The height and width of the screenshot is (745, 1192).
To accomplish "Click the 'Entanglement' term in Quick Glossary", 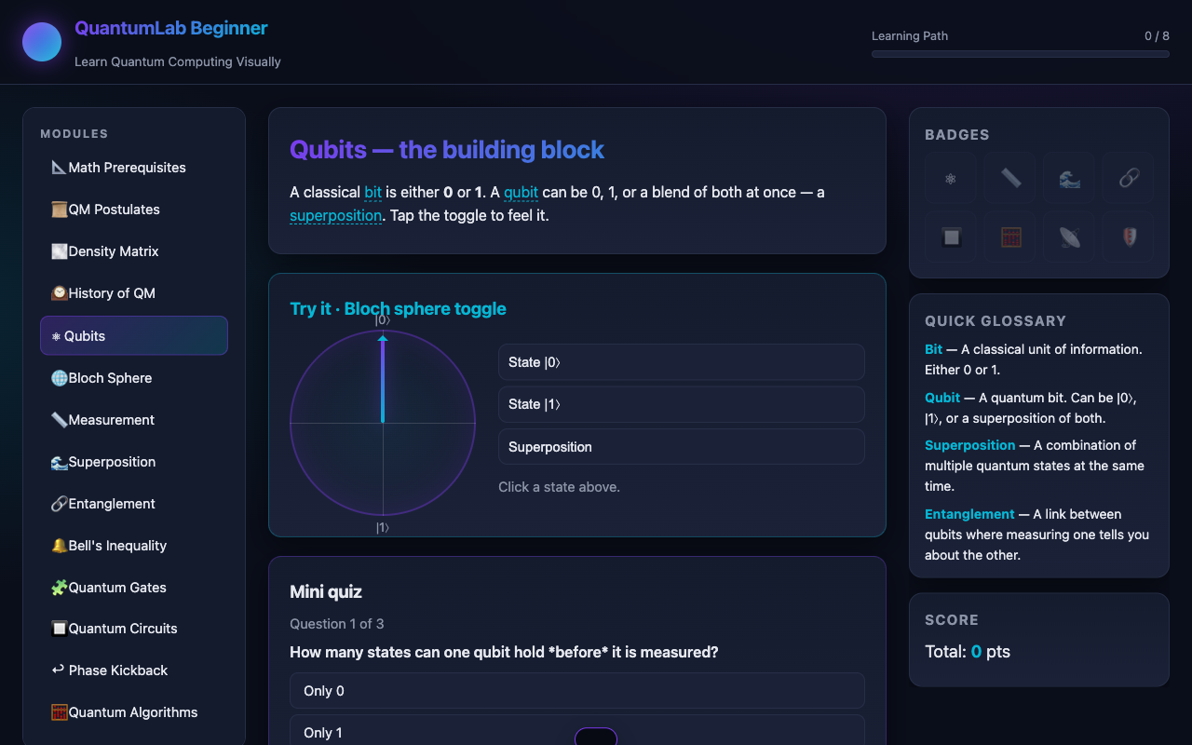I will pyautogui.click(x=969, y=514).
